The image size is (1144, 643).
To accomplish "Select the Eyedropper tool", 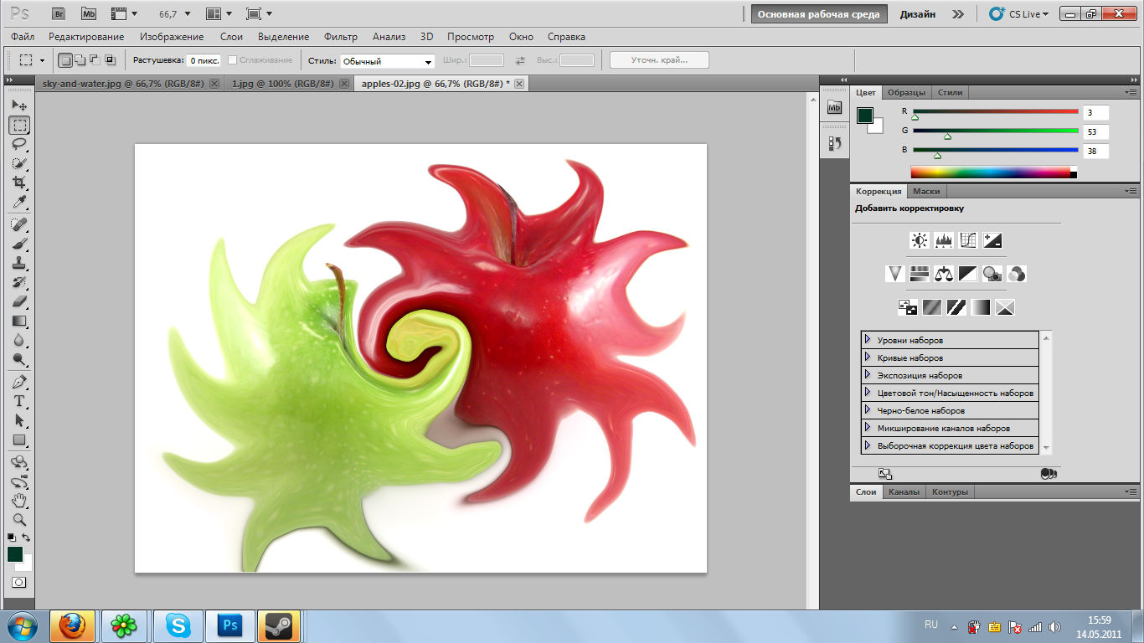I will click(x=19, y=203).
